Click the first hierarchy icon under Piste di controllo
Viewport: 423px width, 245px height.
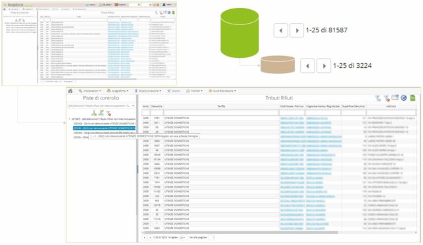coord(94,113)
